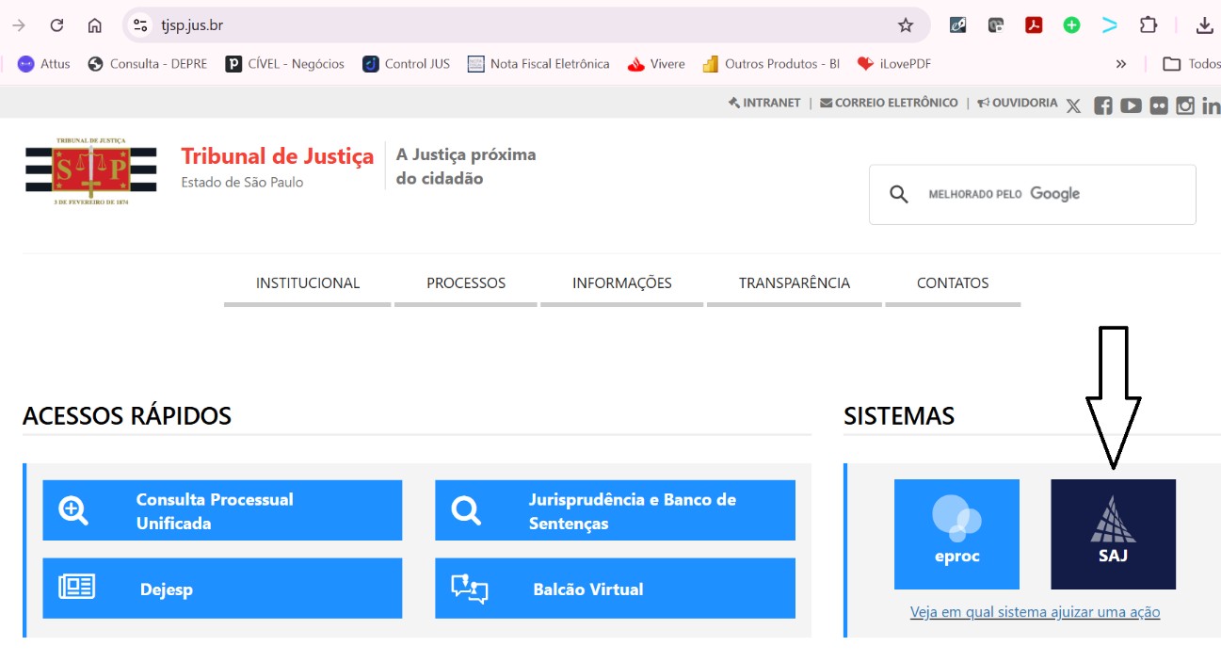The height and width of the screenshot is (662, 1221).
Task: Reload the page with the browser refresh button
Action: click(x=56, y=25)
